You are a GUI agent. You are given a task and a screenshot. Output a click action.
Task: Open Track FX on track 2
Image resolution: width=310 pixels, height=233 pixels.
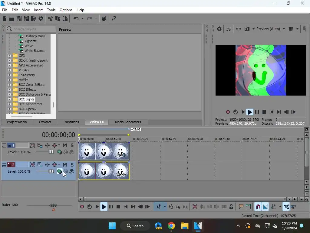click(47, 165)
